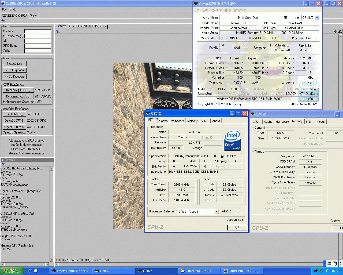
Task: Switch to CPU tab in rear CPU-Z window
Action: pos(256,122)
